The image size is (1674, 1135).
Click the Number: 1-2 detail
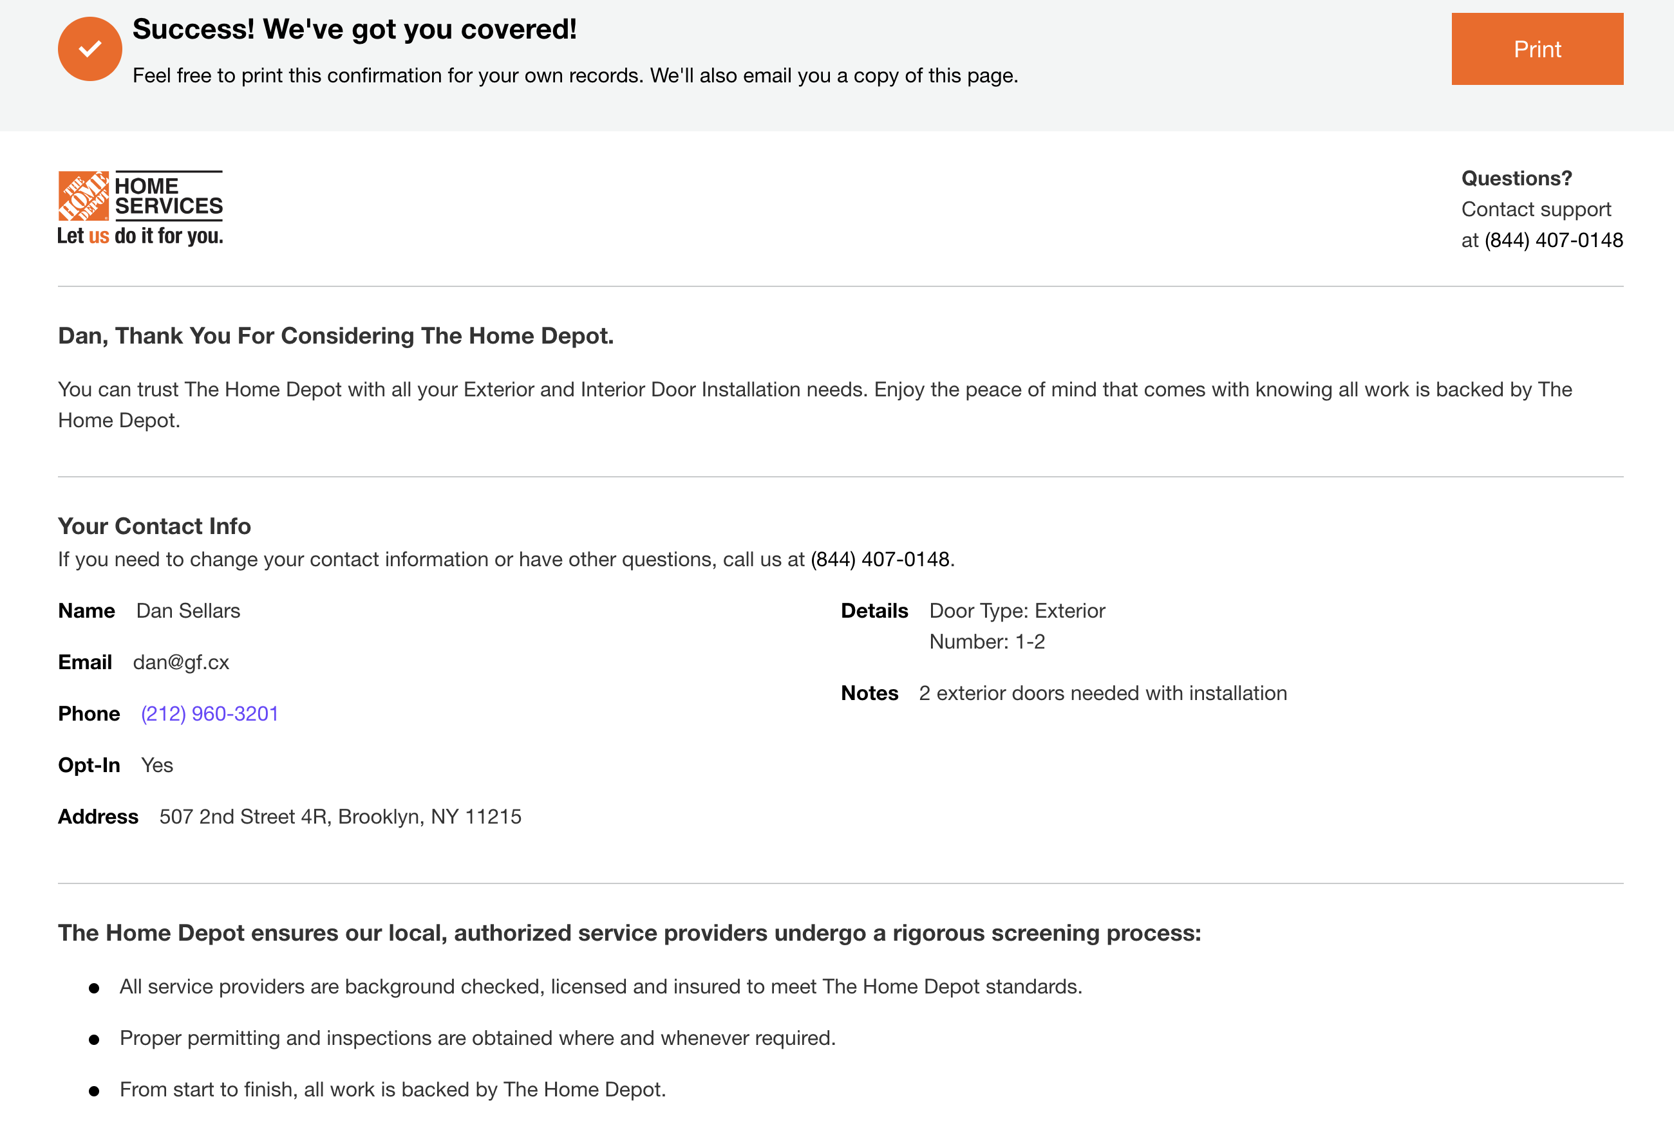987,641
